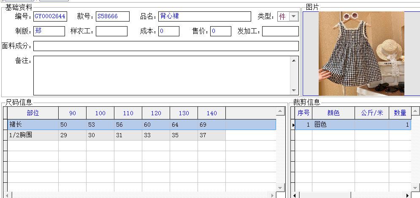Click the 款号 field S58666
The height and width of the screenshot is (198, 420).
[x=113, y=16]
